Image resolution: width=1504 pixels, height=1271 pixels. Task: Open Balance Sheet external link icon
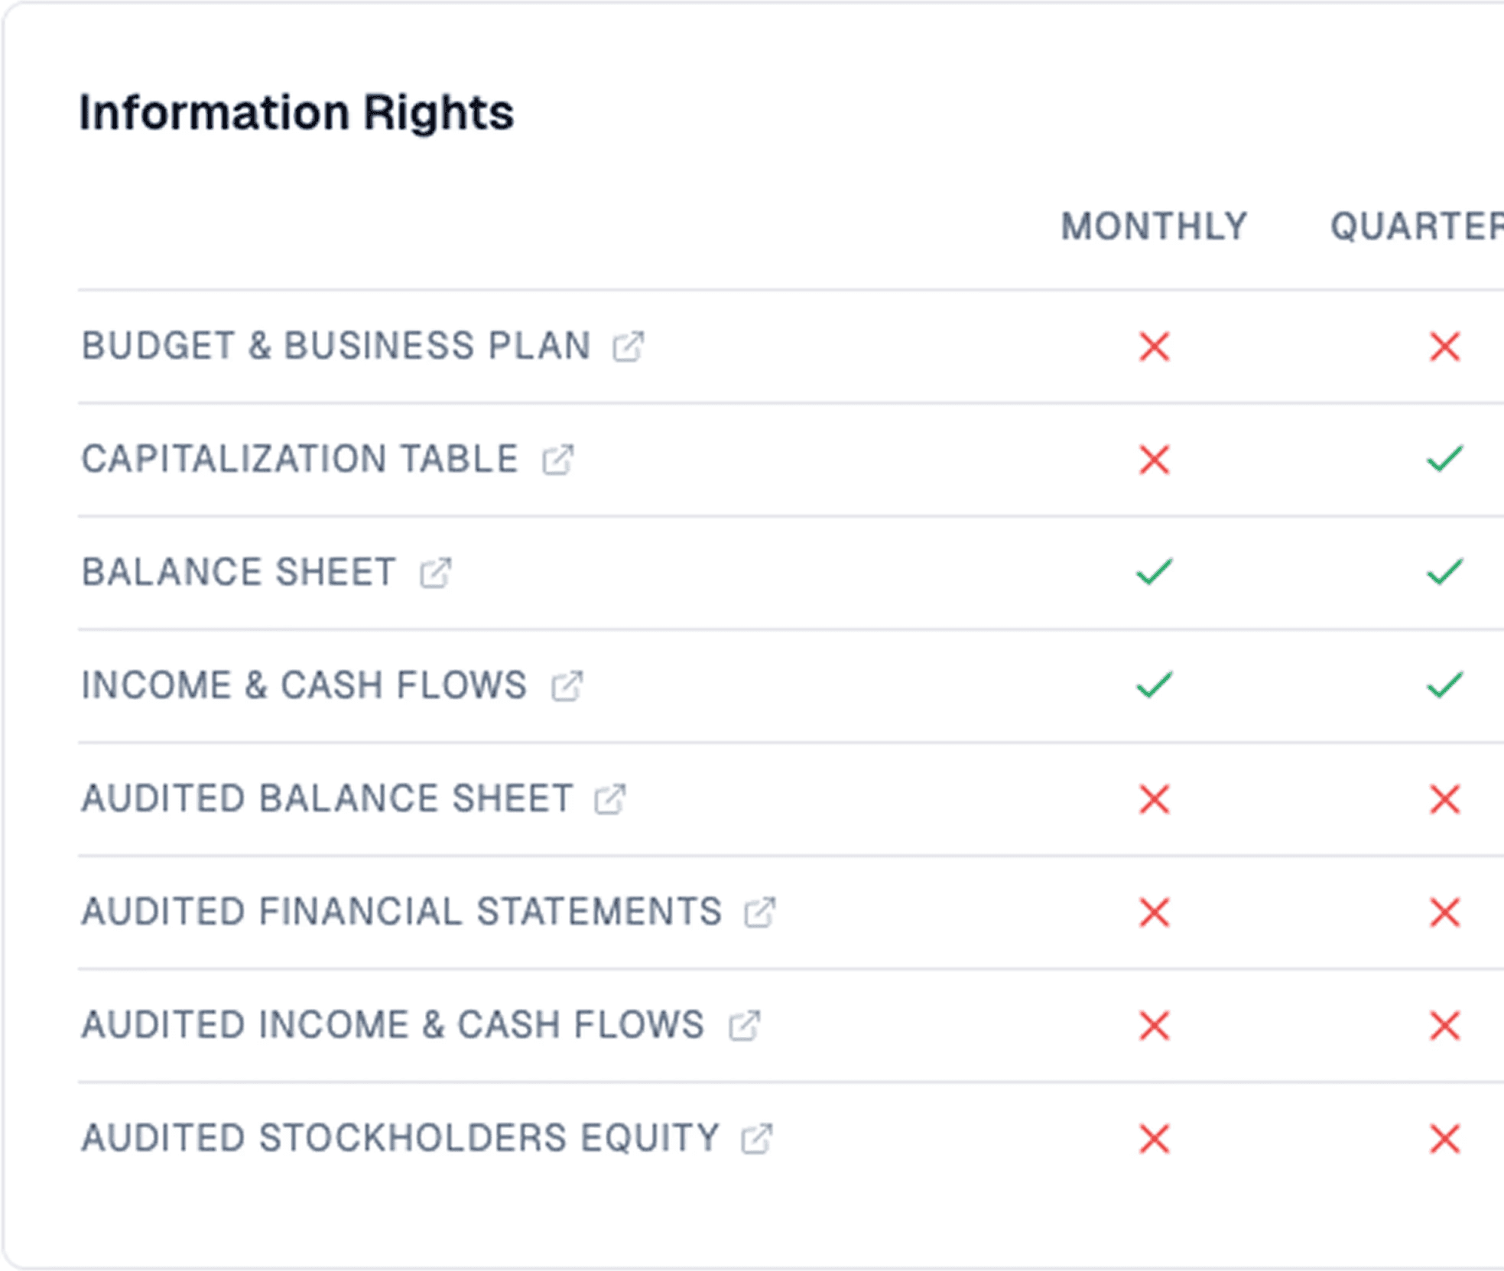(435, 573)
